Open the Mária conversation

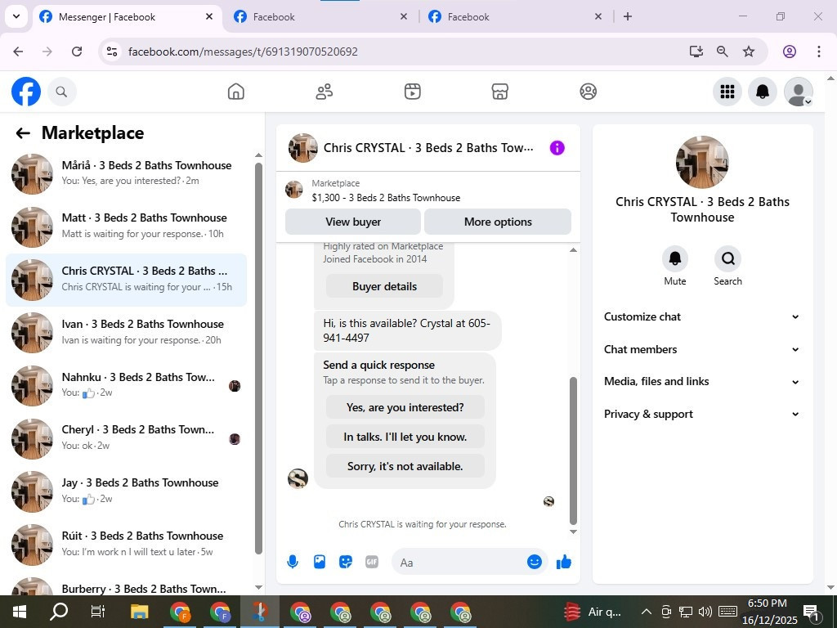tap(127, 173)
